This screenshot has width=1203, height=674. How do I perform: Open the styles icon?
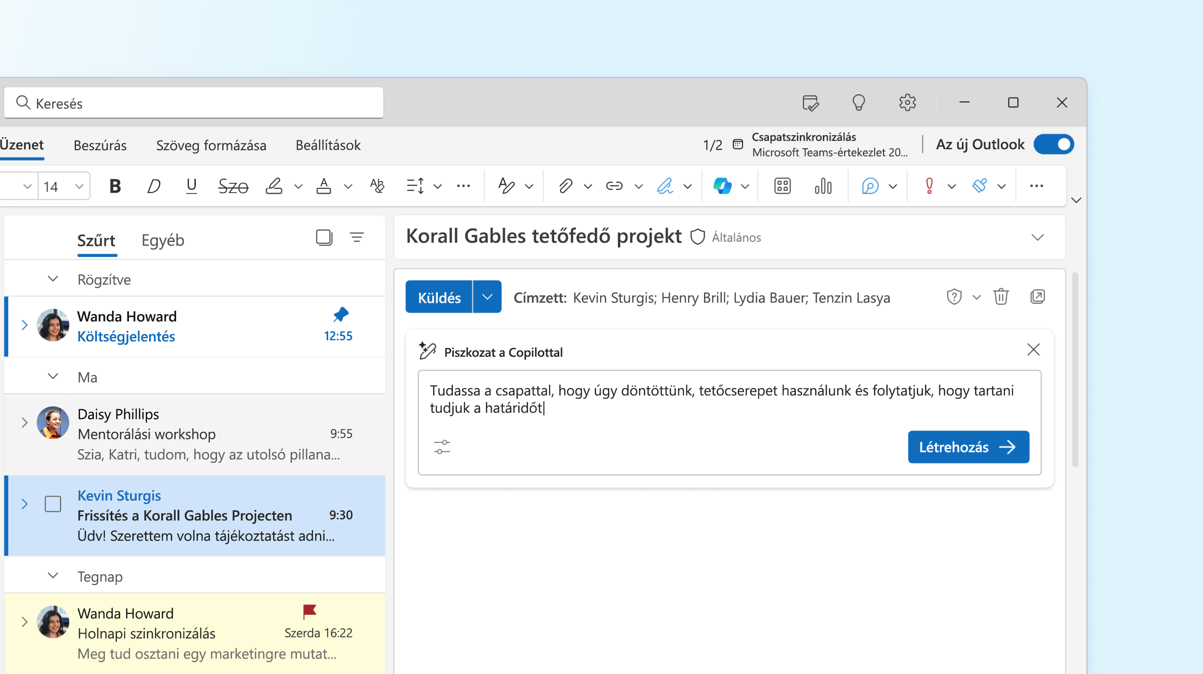click(x=507, y=186)
